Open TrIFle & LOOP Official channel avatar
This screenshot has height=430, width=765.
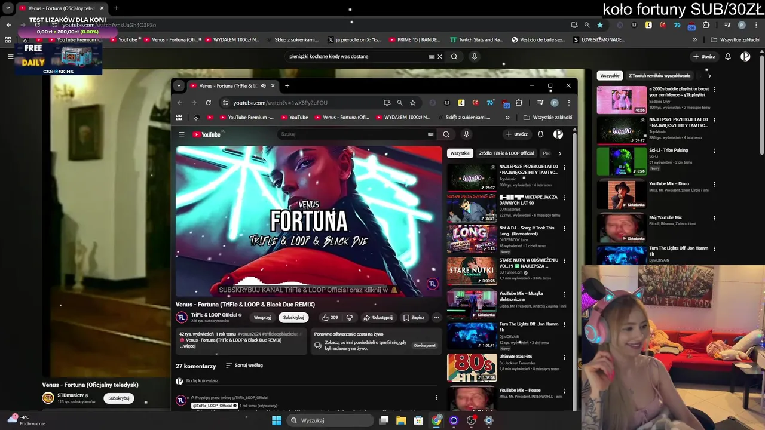tap(182, 317)
